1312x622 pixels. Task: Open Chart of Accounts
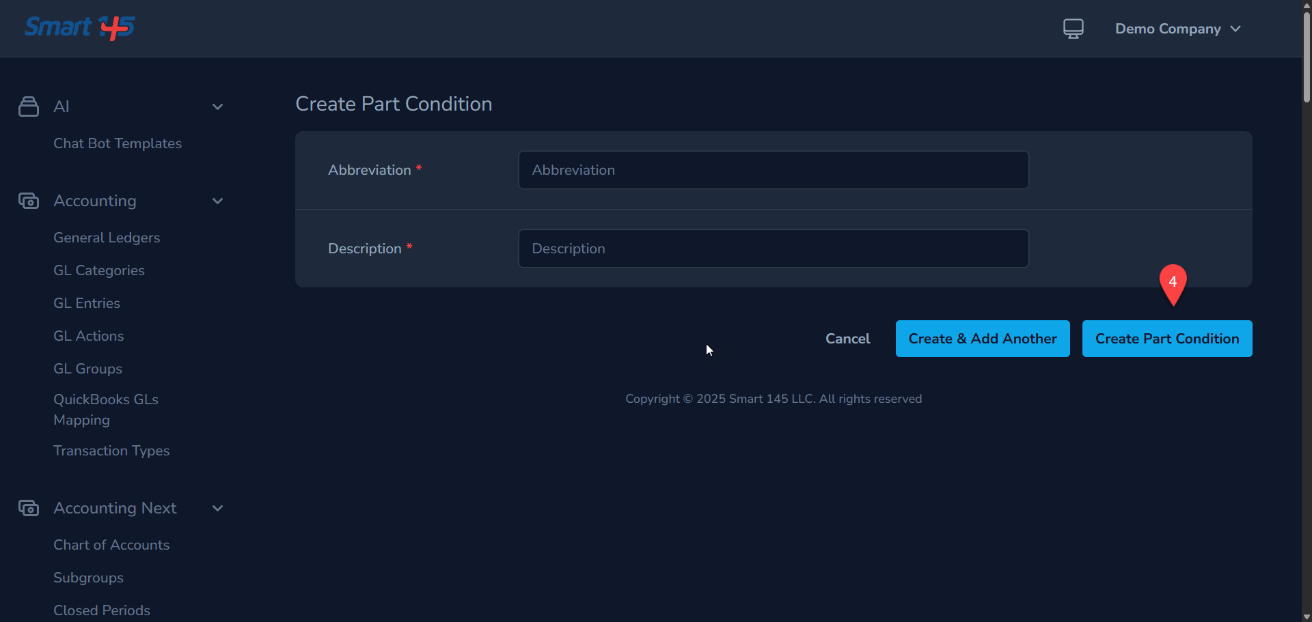(x=111, y=545)
